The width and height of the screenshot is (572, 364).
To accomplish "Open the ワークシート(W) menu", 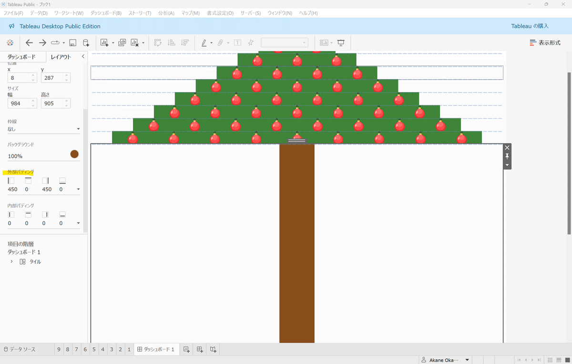I will coord(69,13).
